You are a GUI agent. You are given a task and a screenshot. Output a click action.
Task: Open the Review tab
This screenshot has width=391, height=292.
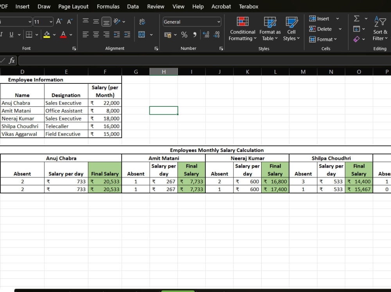tap(156, 7)
